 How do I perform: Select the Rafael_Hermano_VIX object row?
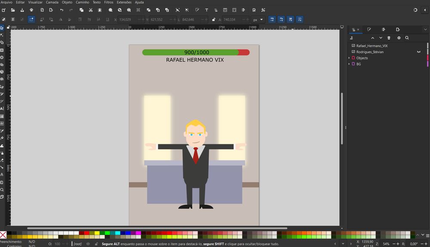pyautogui.click(x=387, y=46)
